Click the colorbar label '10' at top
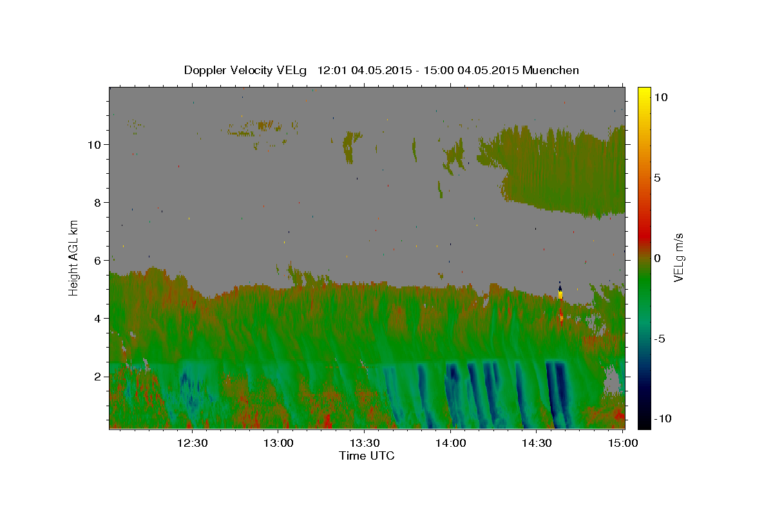 coord(660,97)
